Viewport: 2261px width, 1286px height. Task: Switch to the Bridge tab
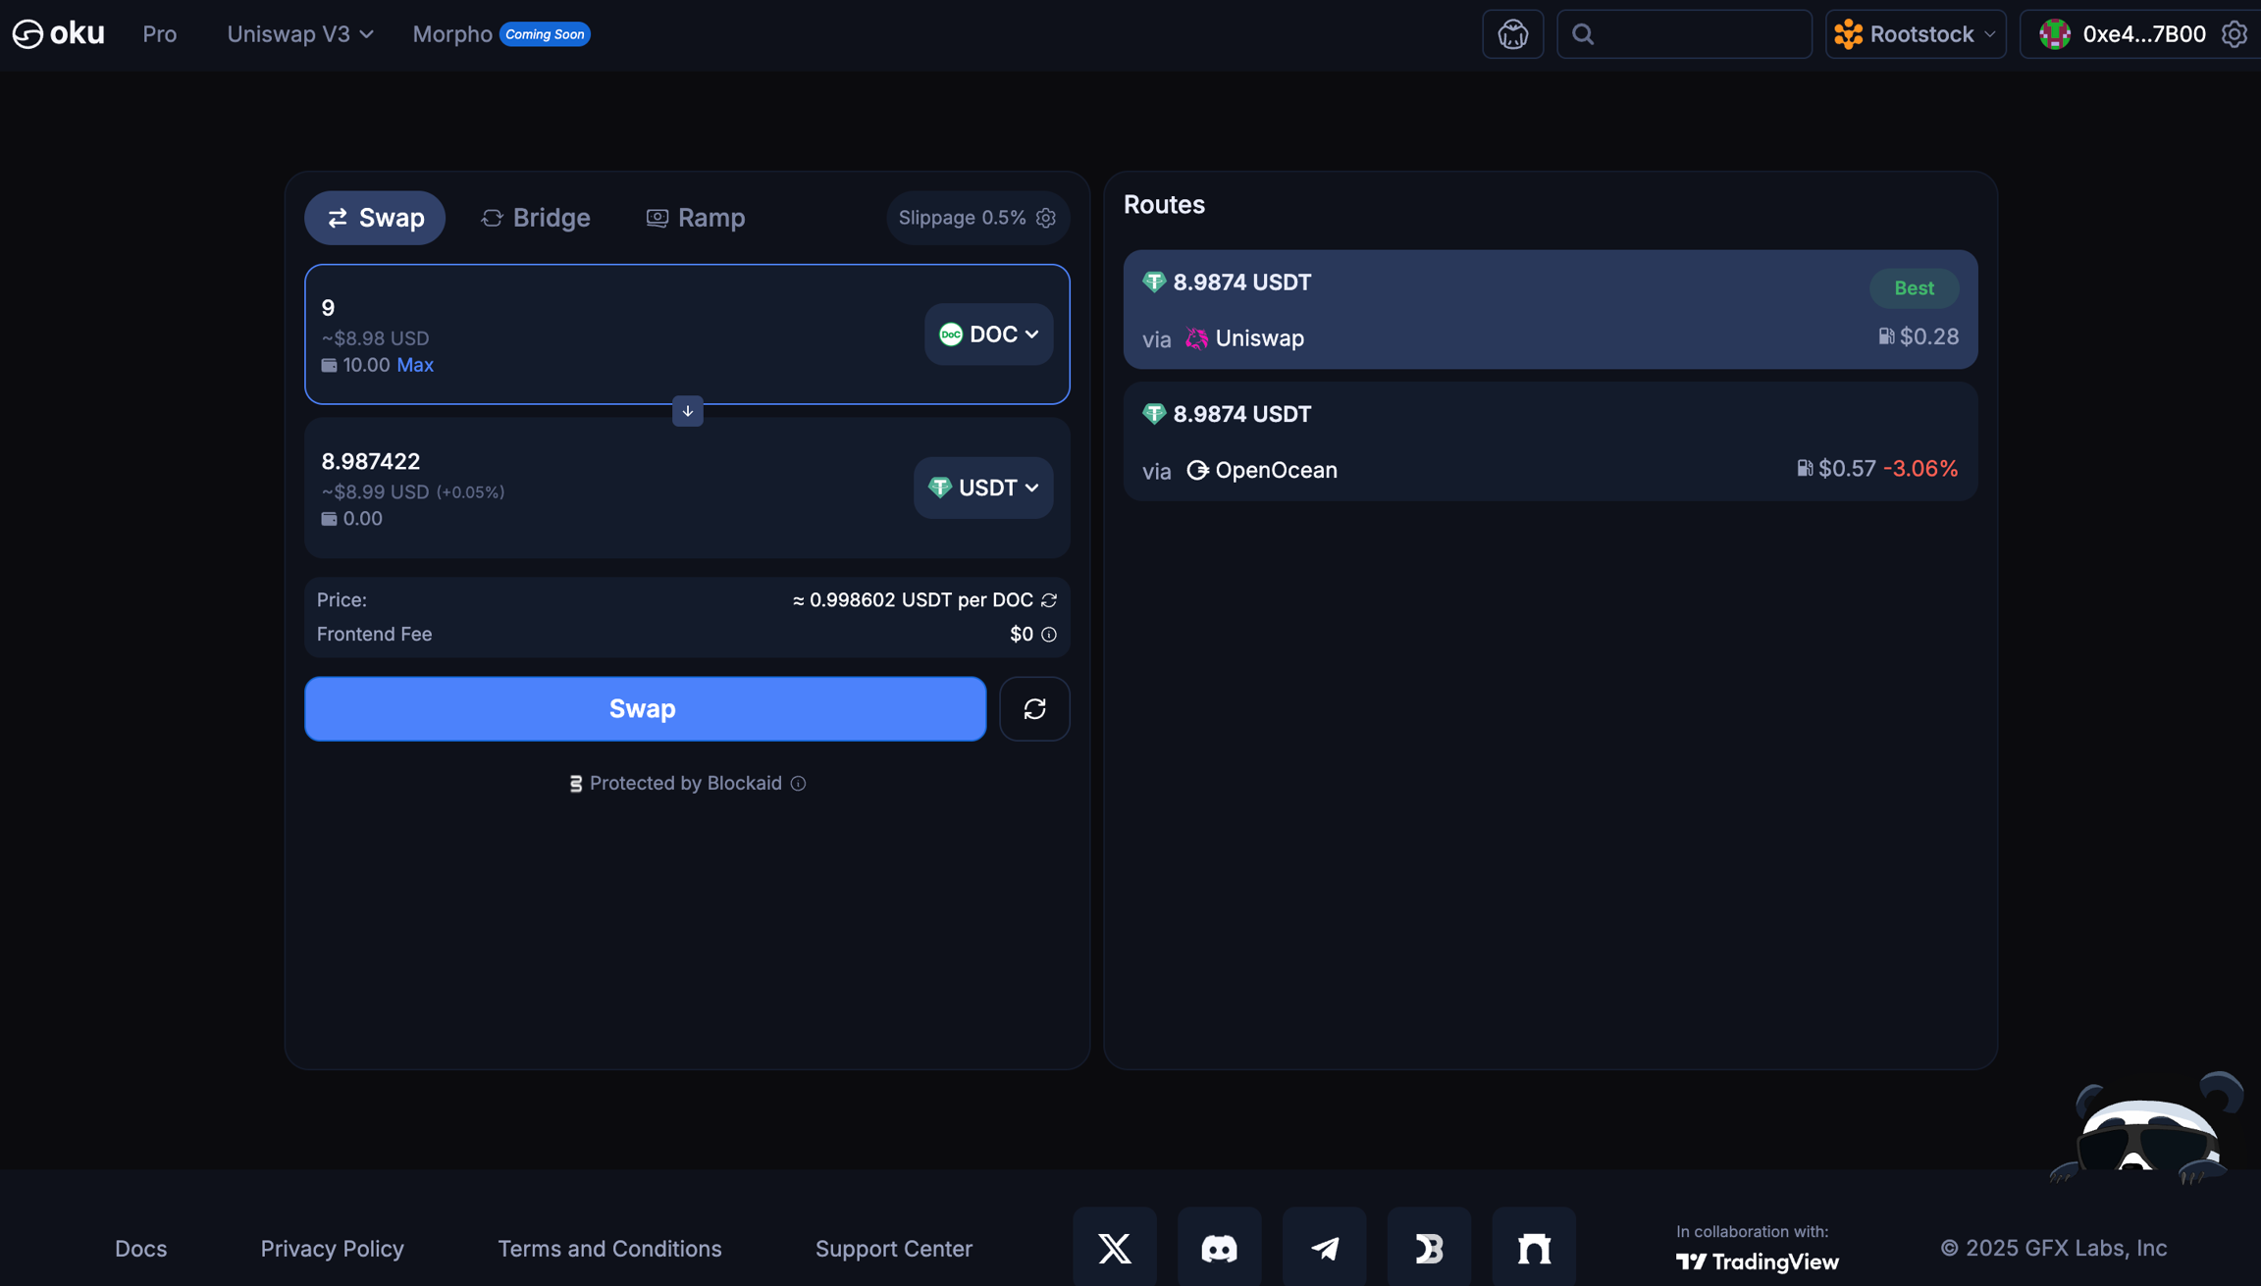[x=536, y=218]
